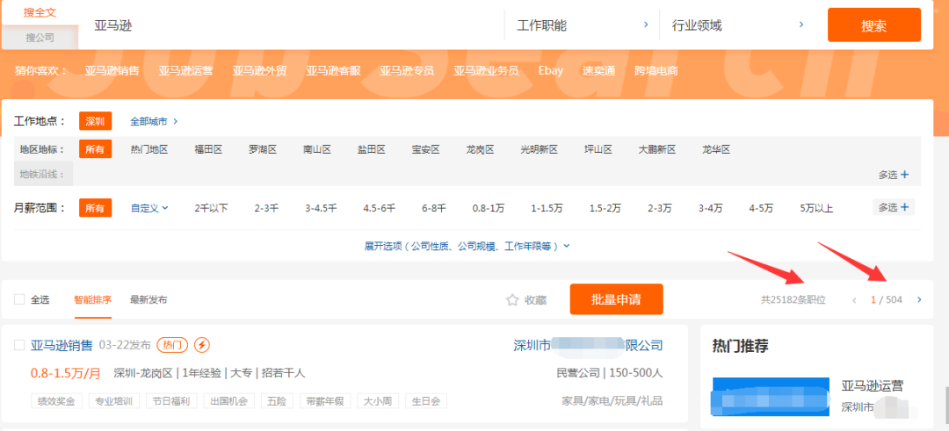The image size is (949, 431).
Task: Filter by 大鹏新区 district
Action: (656, 149)
